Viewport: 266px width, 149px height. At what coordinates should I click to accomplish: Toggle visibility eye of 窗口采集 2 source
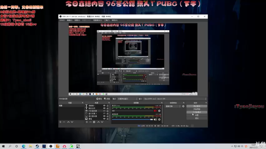tap(104, 114)
